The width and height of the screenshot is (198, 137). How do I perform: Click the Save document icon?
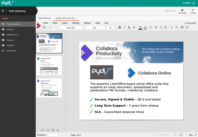pos(44,27)
